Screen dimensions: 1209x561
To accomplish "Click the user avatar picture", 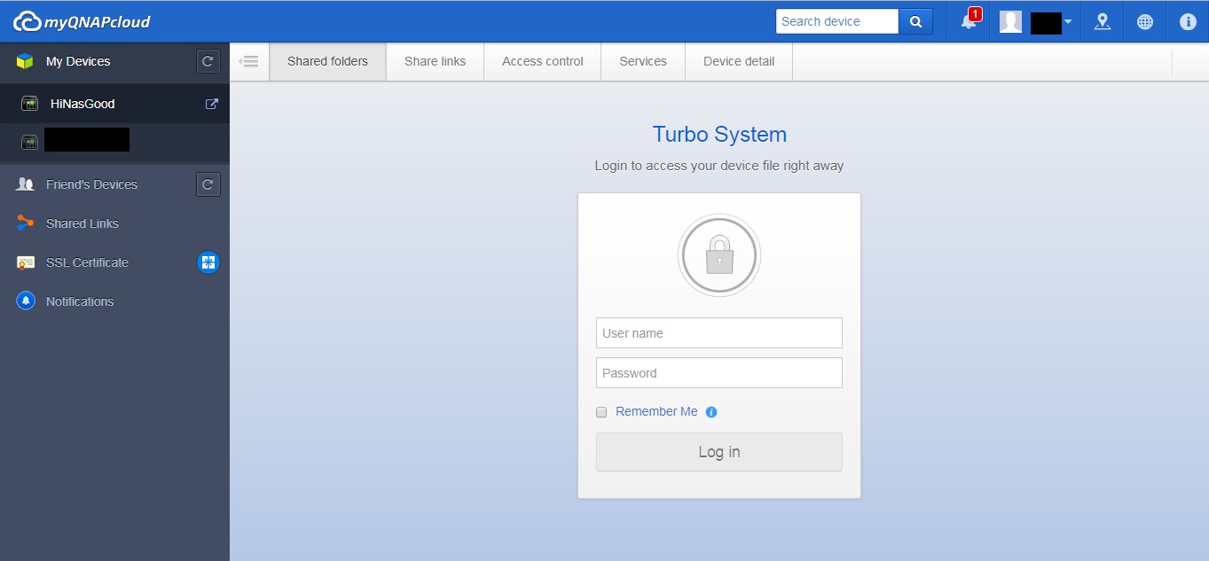I will (x=1010, y=21).
